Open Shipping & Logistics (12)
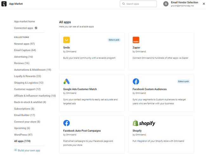 [x=29, y=83]
